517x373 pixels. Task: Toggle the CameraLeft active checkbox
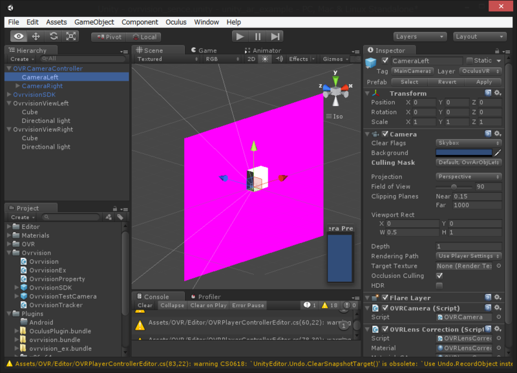pyautogui.click(x=385, y=60)
